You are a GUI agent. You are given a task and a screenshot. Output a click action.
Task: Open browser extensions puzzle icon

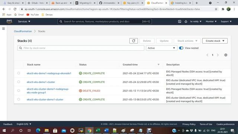click(x=223, y=9)
